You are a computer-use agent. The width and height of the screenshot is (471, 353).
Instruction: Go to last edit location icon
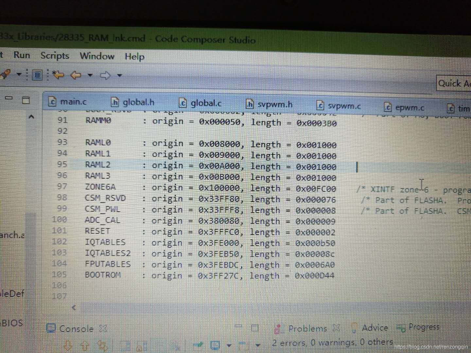point(58,75)
